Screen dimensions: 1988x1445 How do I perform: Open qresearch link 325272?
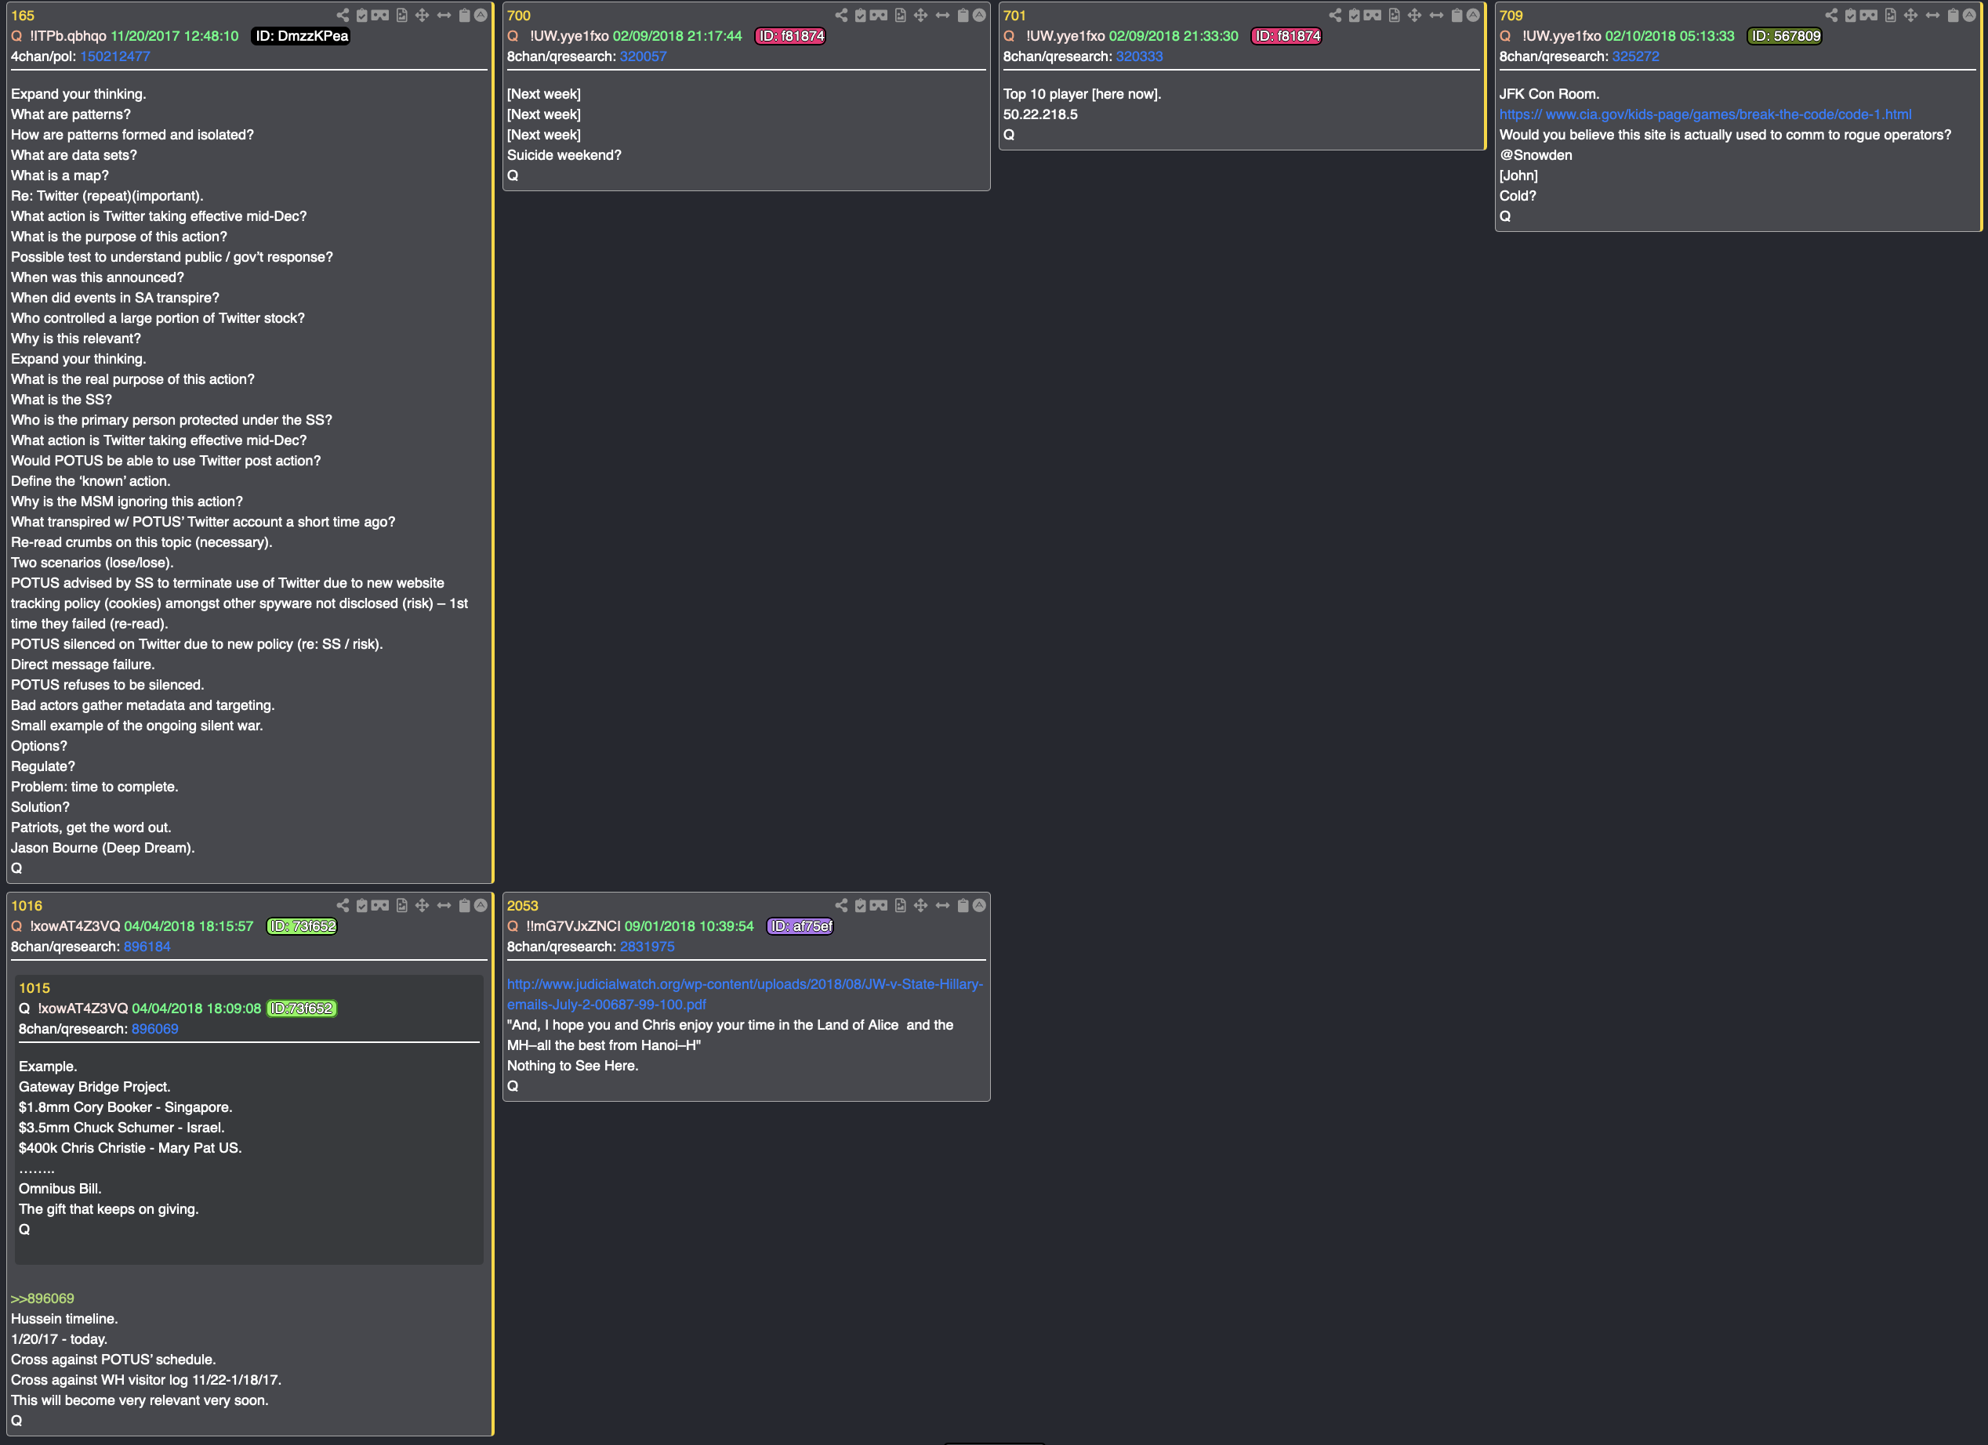tap(1635, 56)
